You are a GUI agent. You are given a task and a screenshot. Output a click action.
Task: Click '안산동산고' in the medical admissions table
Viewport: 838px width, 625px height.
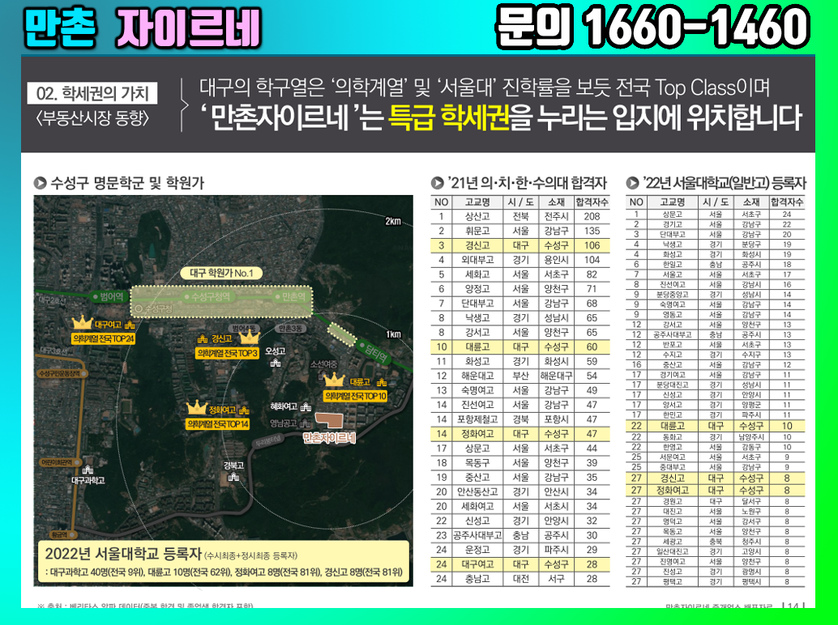pyautogui.click(x=477, y=491)
